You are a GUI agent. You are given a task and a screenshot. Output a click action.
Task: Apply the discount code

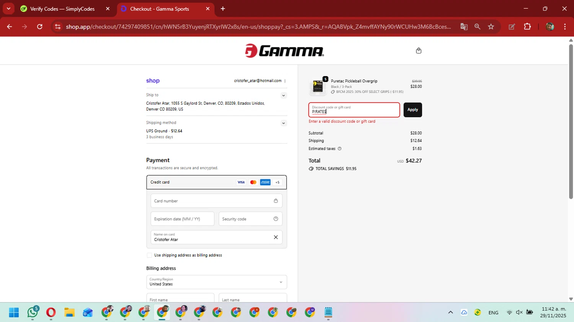coord(413,110)
